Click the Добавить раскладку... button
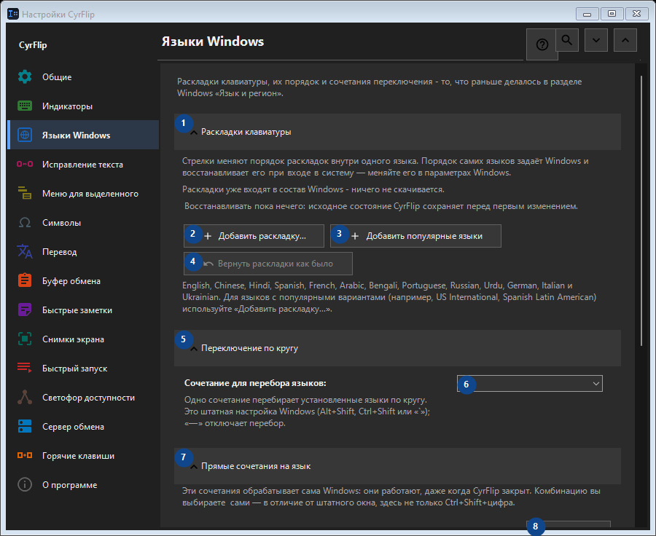Viewport: 656px width, 536px height. click(254, 236)
